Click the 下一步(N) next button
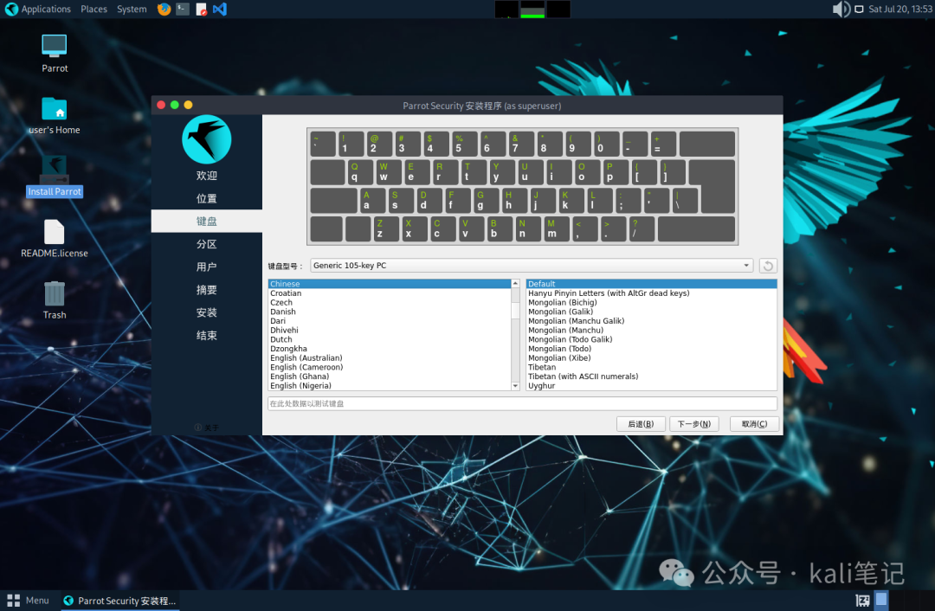The height and width of the screenshot is (611, 935). [x=694, y=424]
